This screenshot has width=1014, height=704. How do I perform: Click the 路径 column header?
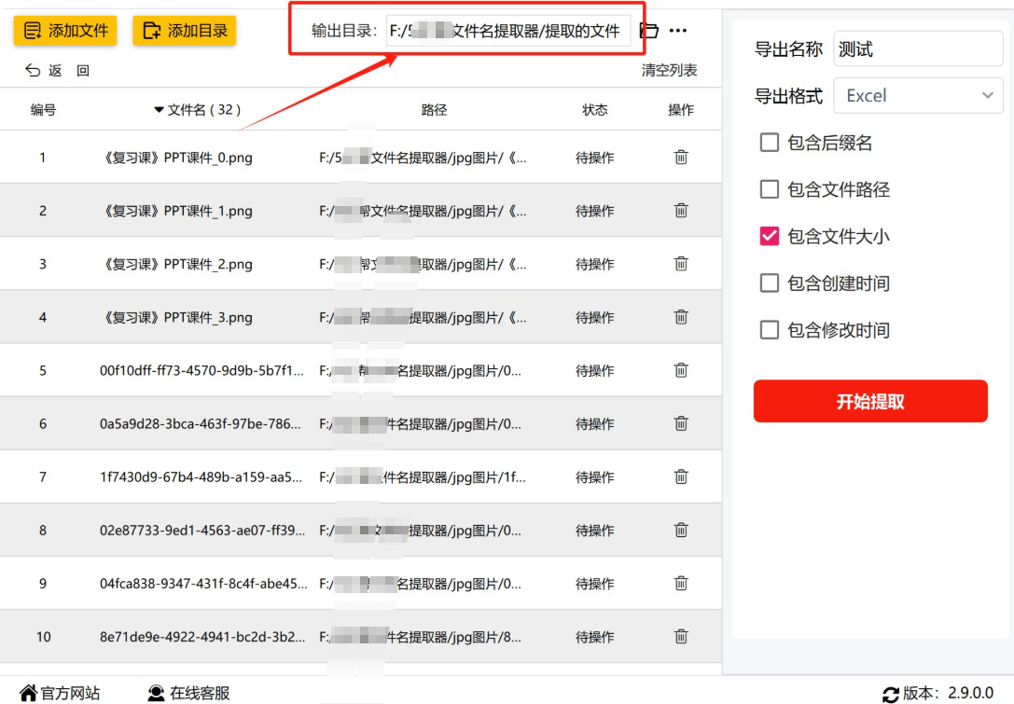(x=434, y=110)
